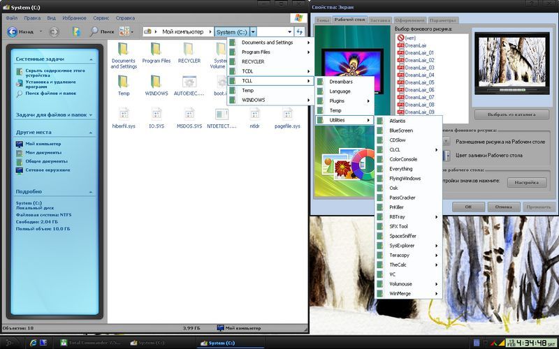Click the Выбрать из каталога button

[x=511, y=114]
